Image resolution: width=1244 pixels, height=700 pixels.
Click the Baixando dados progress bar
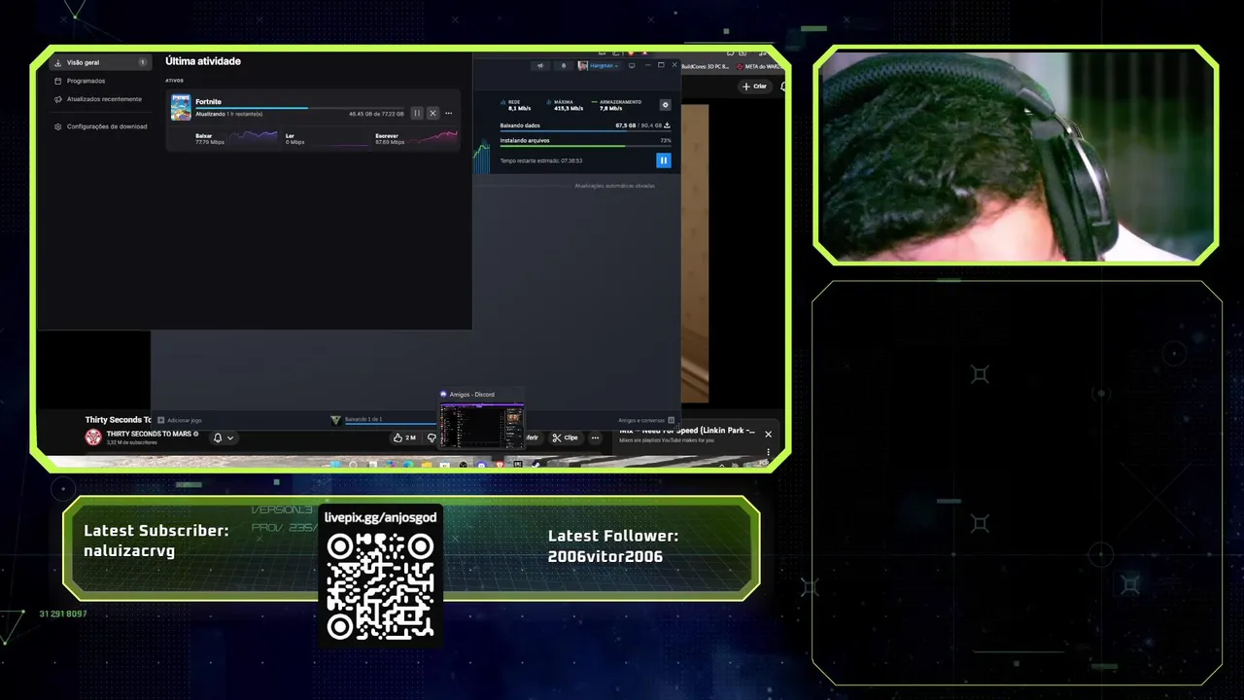(585, 131)
